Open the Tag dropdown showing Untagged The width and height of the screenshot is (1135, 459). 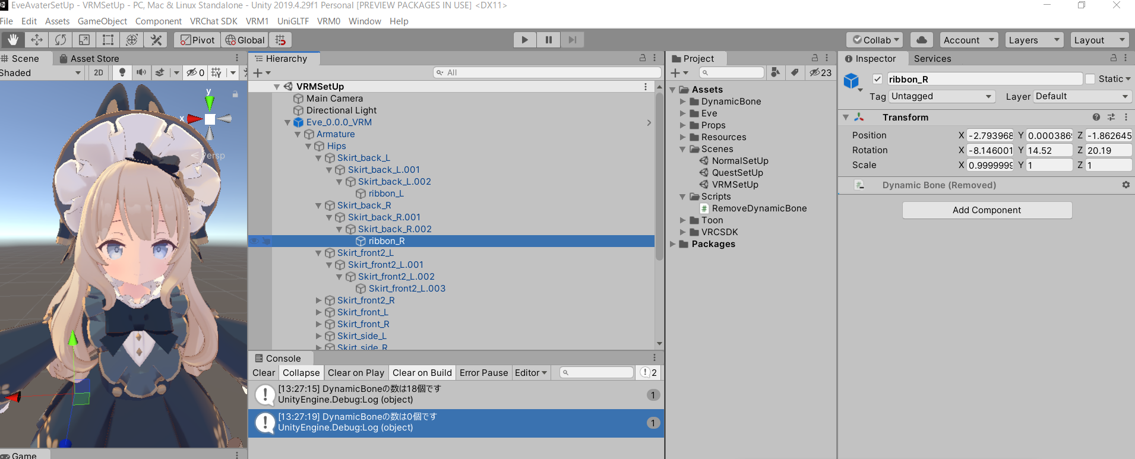click(x=942, y=96)
